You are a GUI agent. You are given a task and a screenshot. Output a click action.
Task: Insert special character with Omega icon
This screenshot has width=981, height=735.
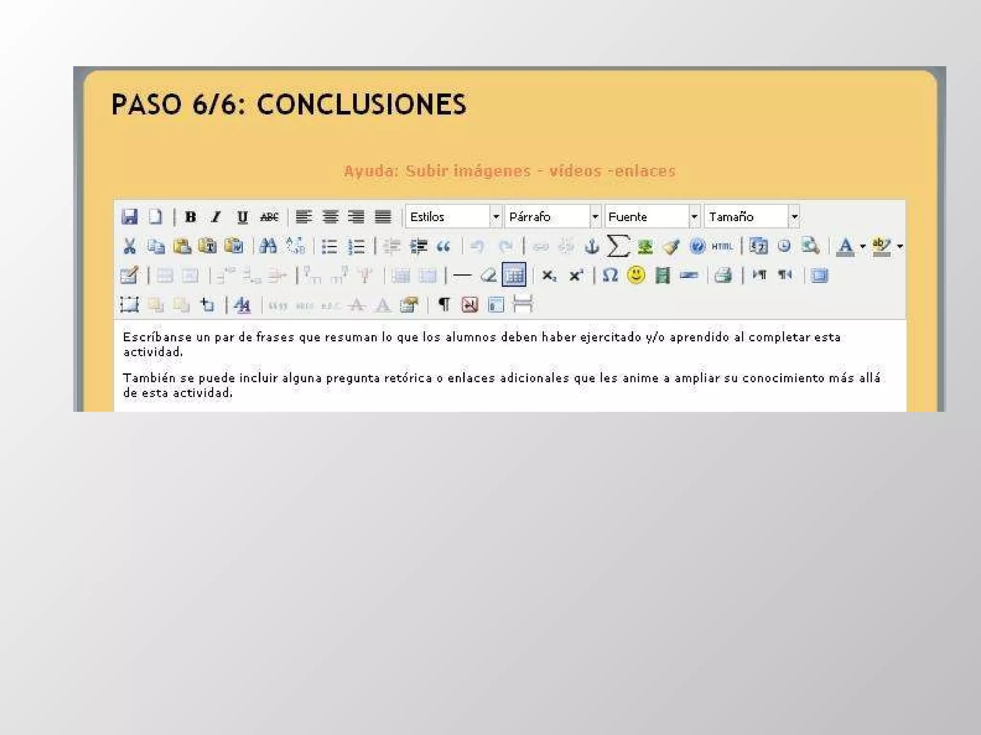610,275
